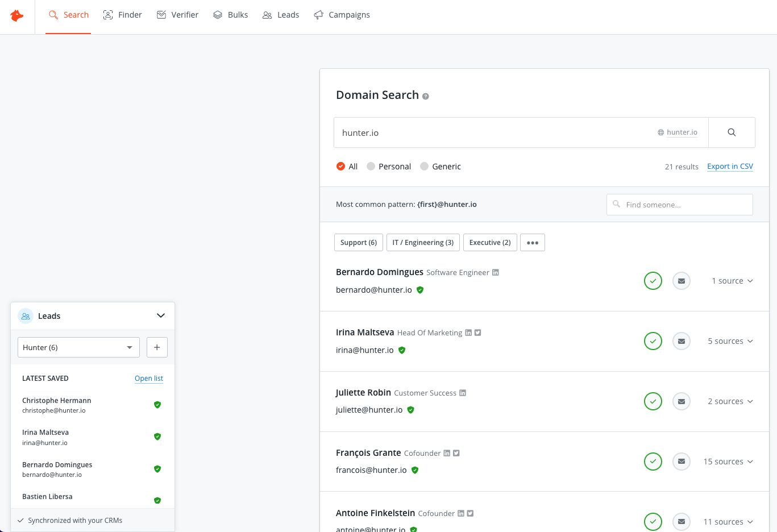This screenshot has height=532, width=777.
Task: Click verified shield next to juliette@hunter.io
Action: 411,410
